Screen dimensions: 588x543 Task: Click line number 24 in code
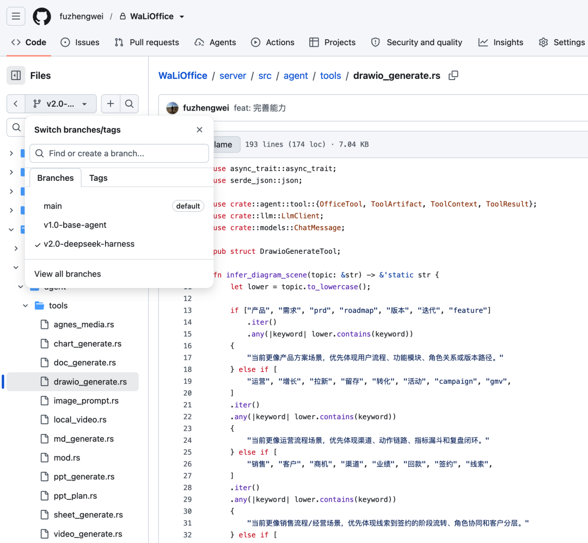pyautogui.click(x=187, y=440)
